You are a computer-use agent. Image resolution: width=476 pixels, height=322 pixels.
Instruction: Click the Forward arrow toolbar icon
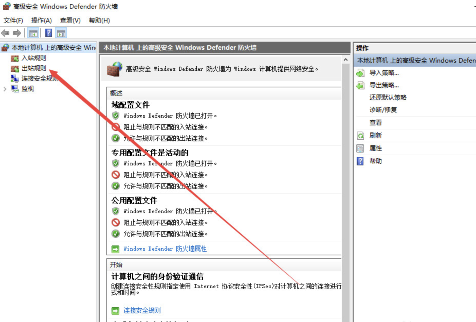pyautogui.click(x=17, y=33)
